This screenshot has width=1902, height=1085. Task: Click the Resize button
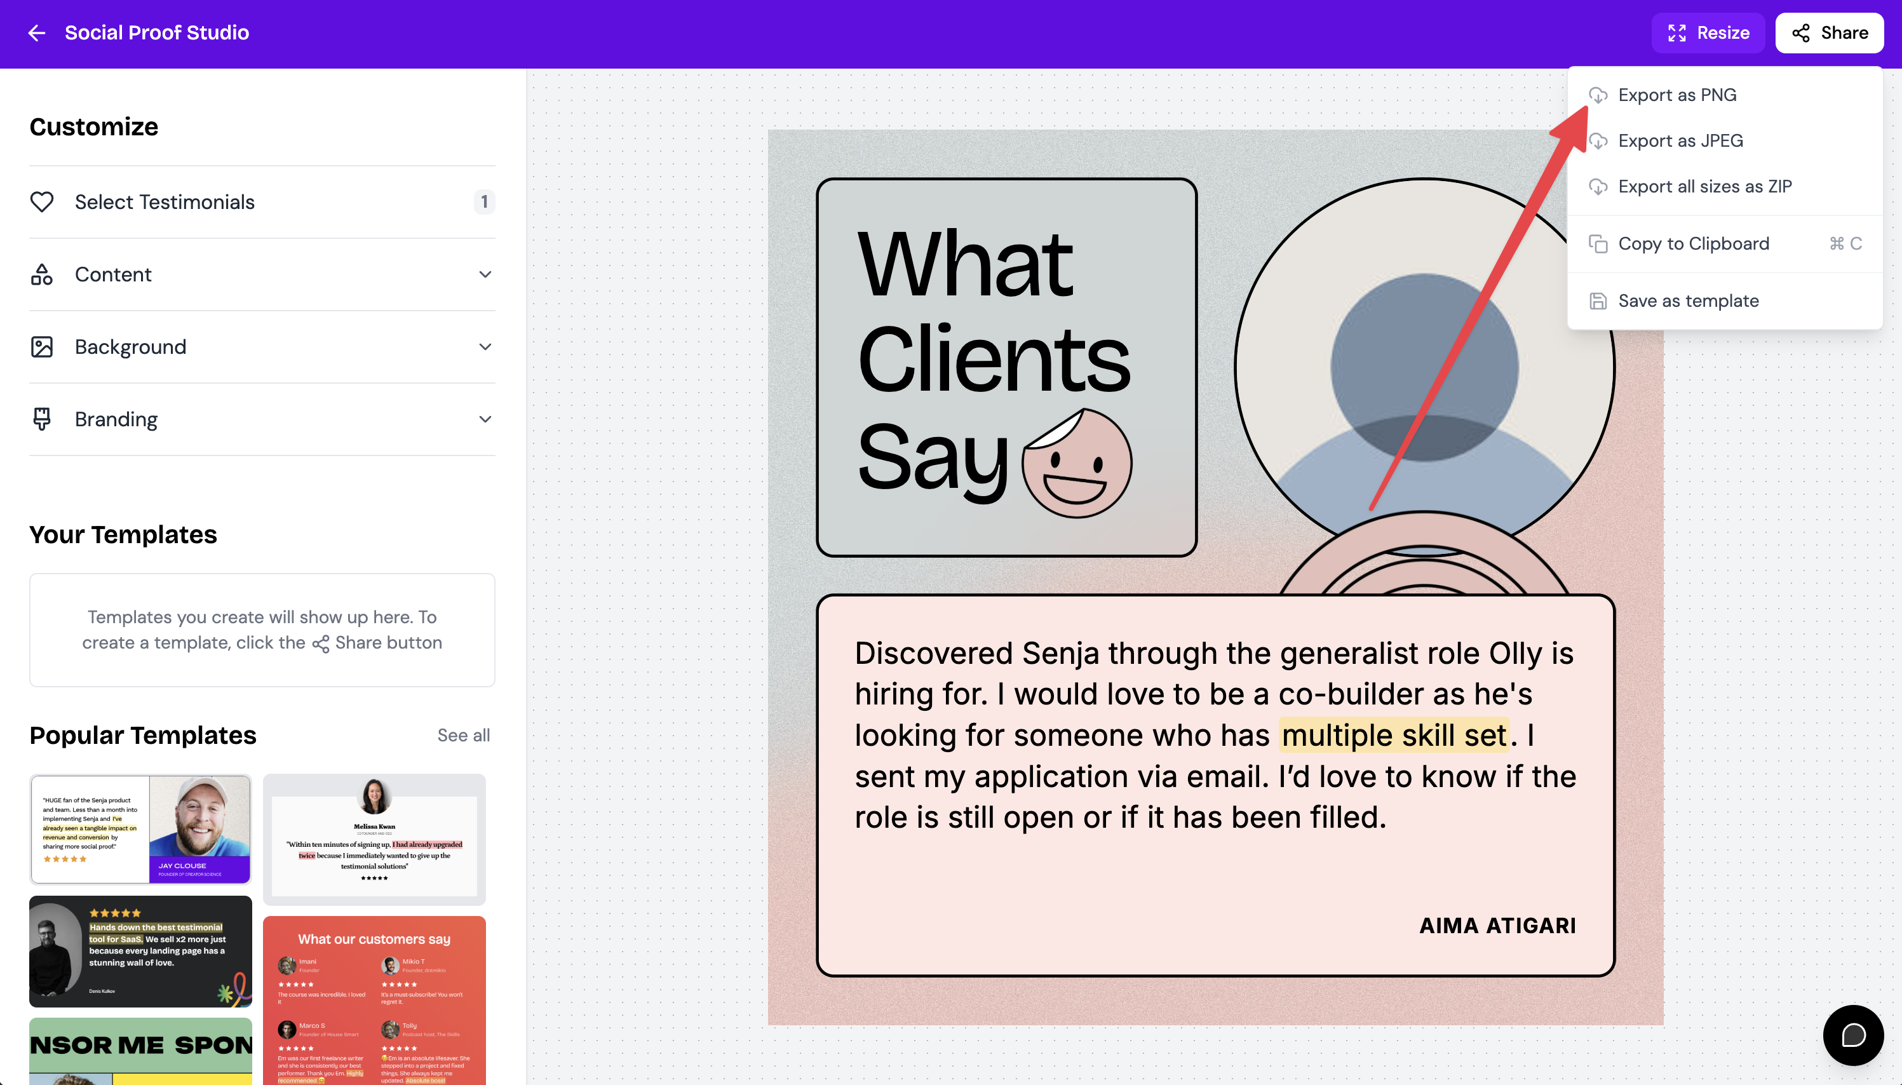pos(1708,33)
